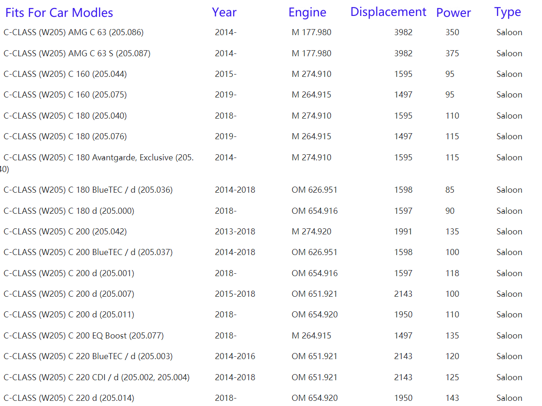Image resolution: width=542 pixels, height=406 pixels.
Task: Select the C 160 (205.075) model name
Action: (65, 95)
